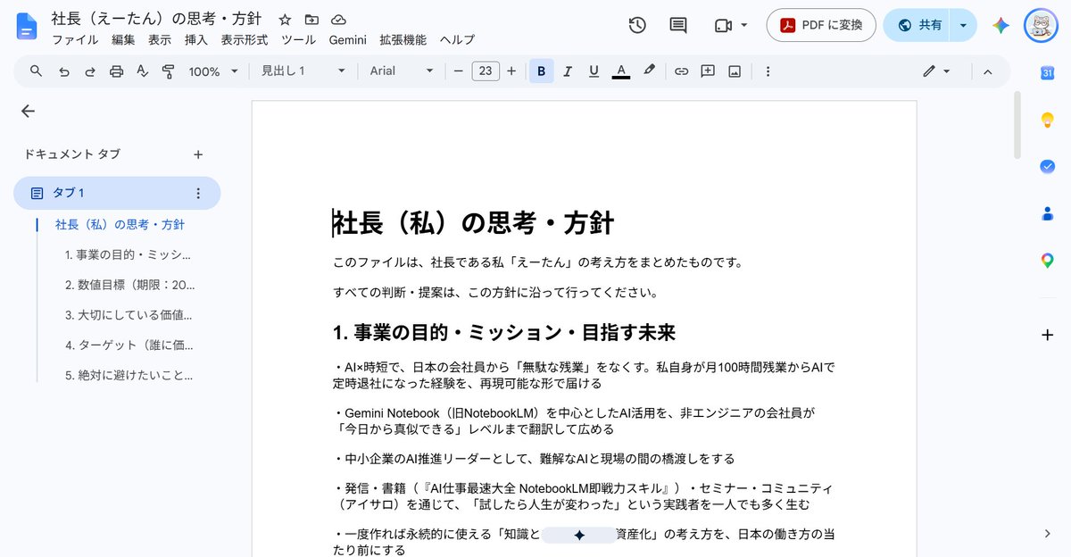The height and width of the screenshot is (557, 1071).
Task: Click the font size field
Action: (486, 71)
